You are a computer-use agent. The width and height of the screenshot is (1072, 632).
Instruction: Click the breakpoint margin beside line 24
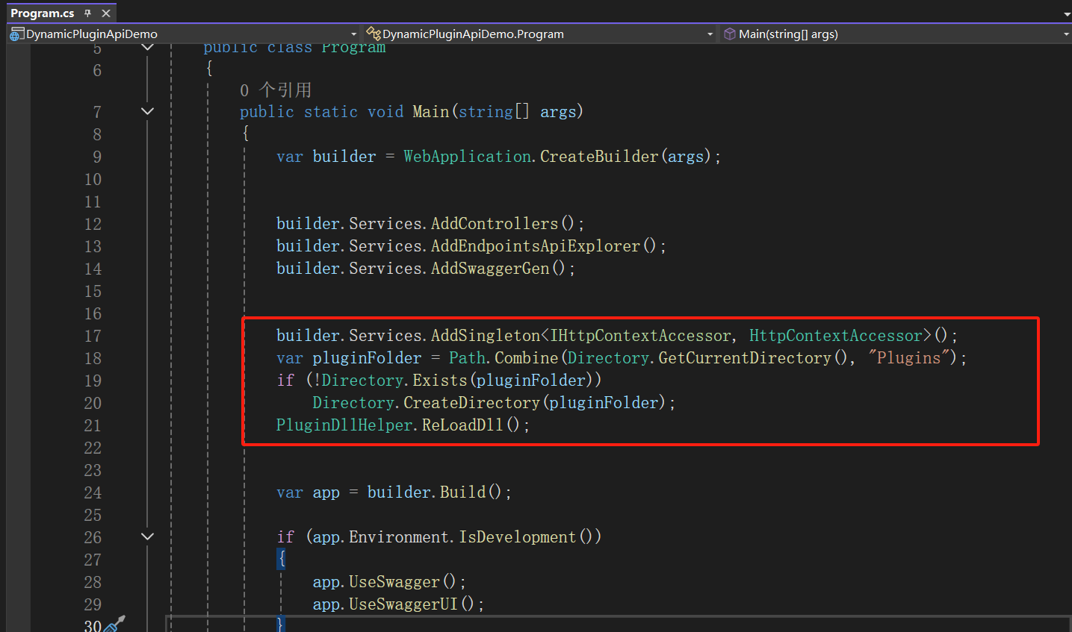18,492
